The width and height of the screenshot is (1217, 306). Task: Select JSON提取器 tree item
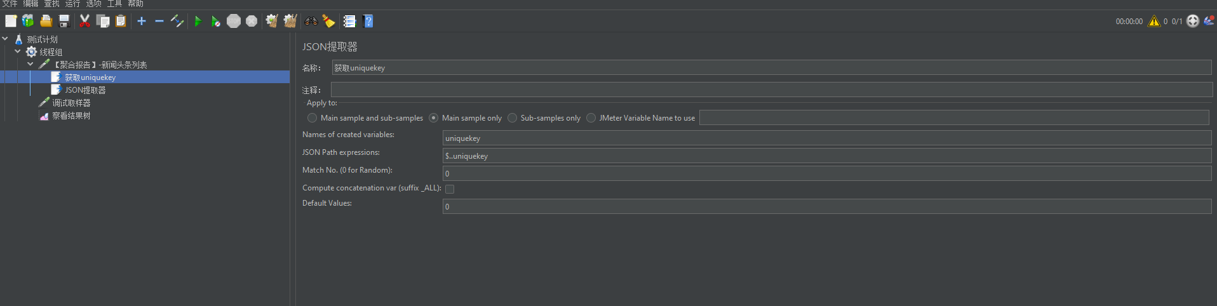85,90
